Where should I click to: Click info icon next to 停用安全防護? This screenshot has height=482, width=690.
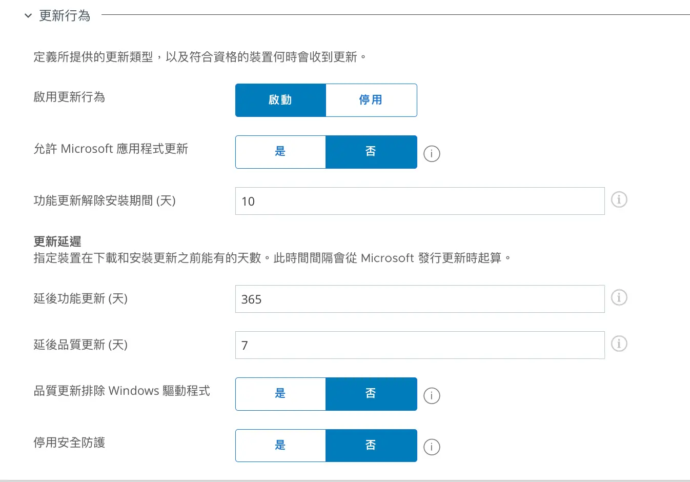[432, 447]
